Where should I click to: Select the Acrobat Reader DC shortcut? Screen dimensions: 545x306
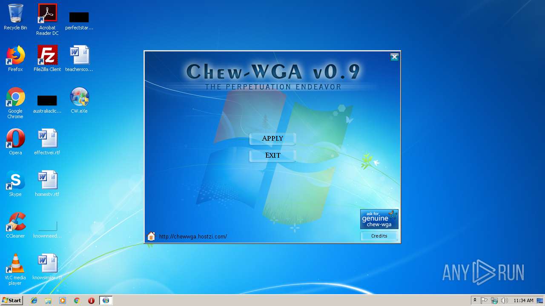pos(47,20)
